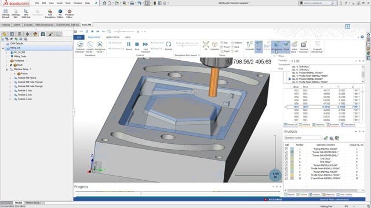Click the Machine Housing icon

tap(304, 47)
